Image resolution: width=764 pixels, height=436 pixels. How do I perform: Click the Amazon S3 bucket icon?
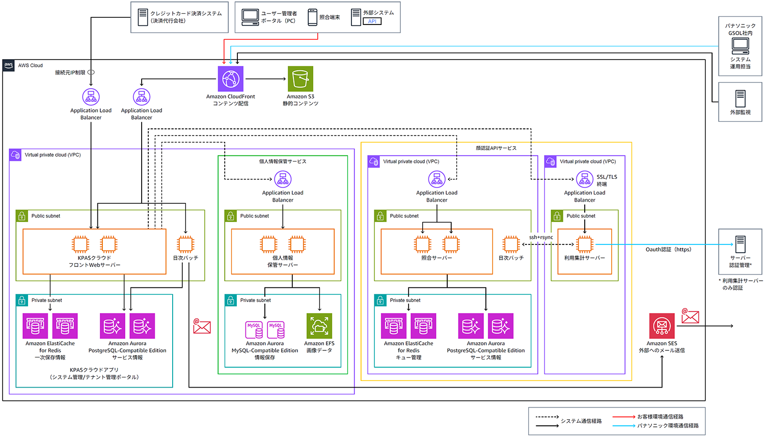[301, 79]
